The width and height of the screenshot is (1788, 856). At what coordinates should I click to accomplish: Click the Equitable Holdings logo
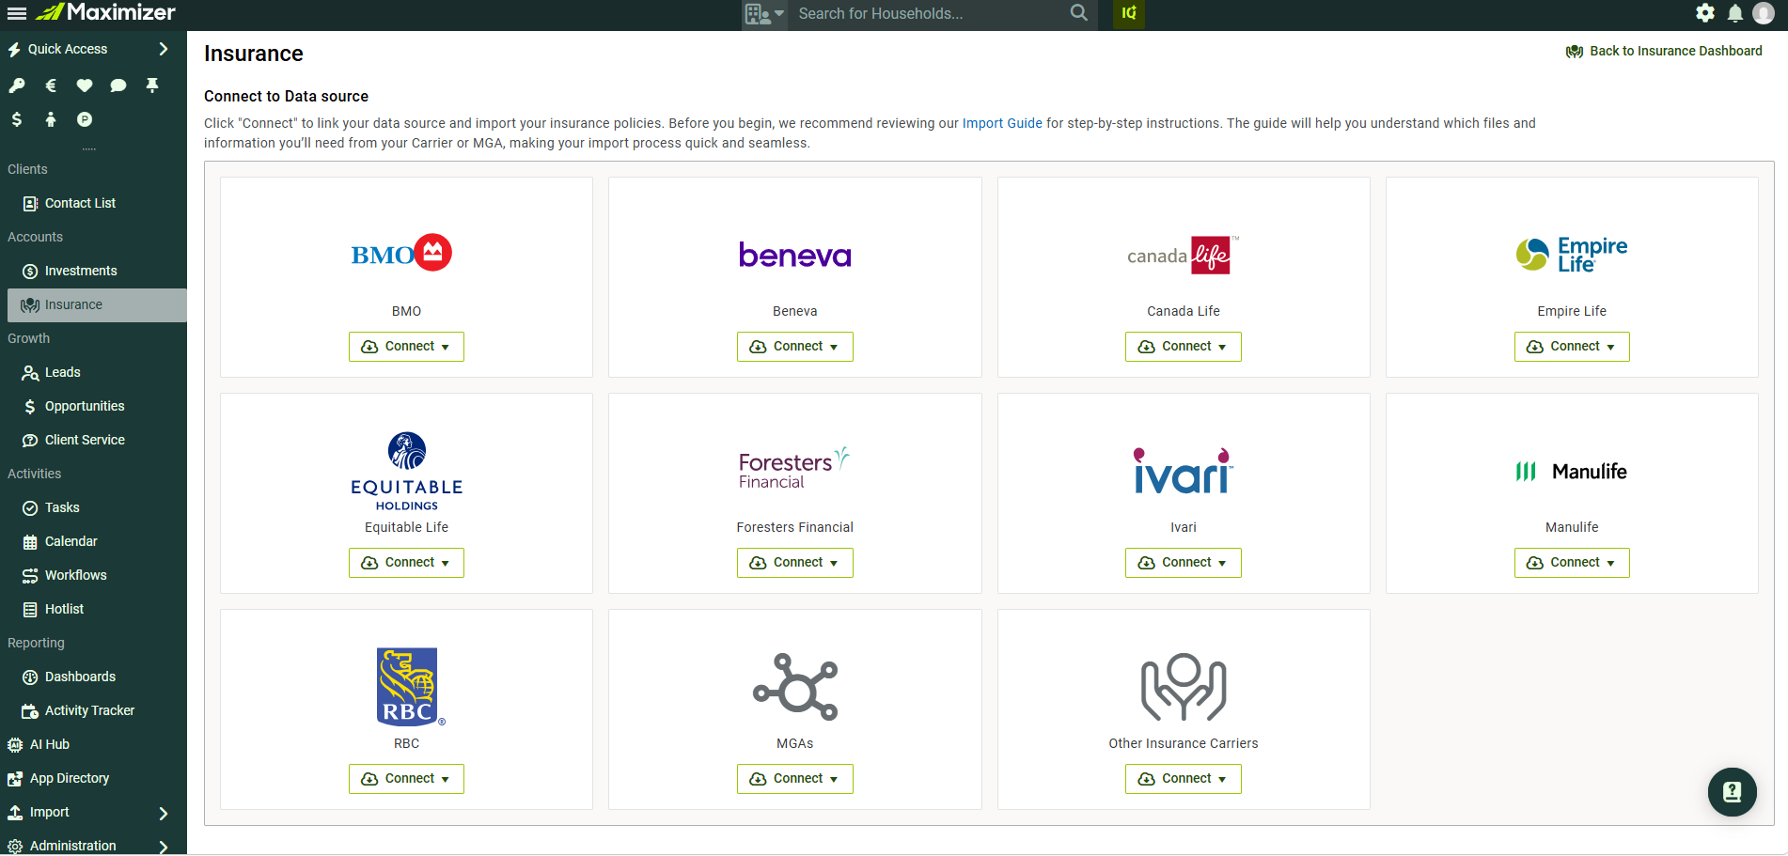407,472
